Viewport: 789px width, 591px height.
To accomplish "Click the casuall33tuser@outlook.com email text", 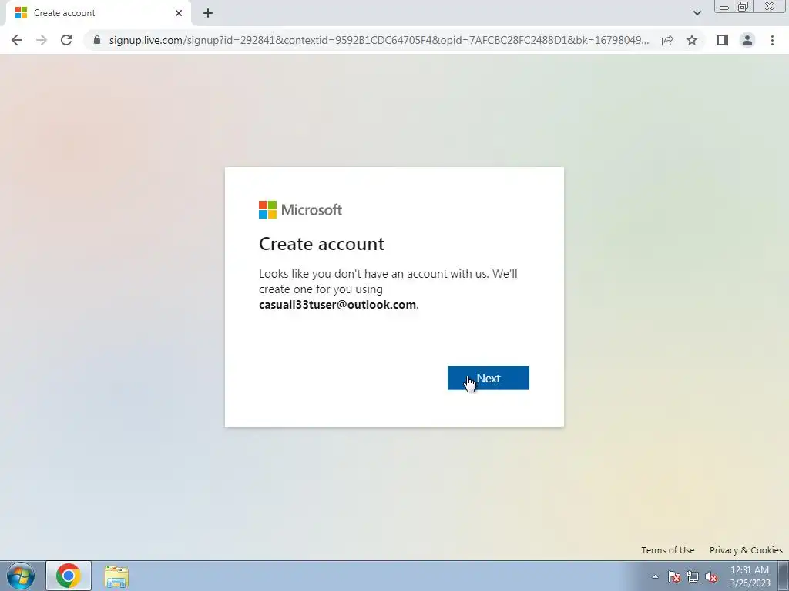I will coord(337,305).
